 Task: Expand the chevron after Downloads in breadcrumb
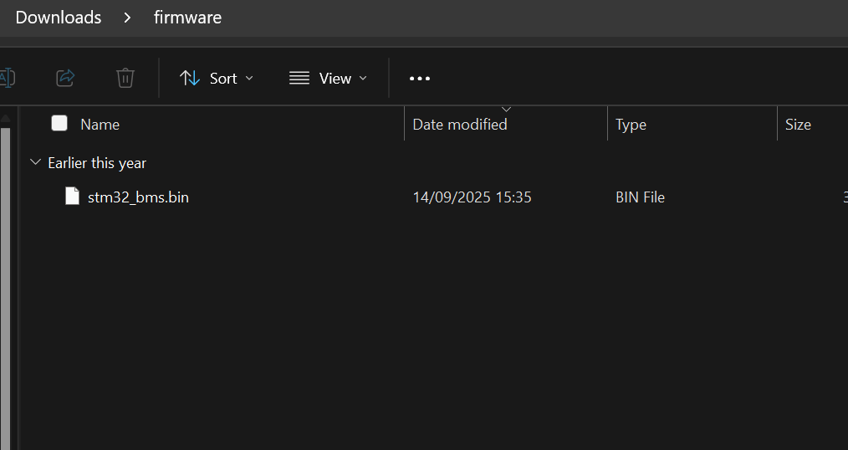pyautogui.click(x=127, y=18)
